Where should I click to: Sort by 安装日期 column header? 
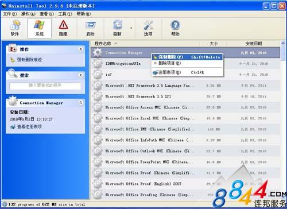click(254, 44)
